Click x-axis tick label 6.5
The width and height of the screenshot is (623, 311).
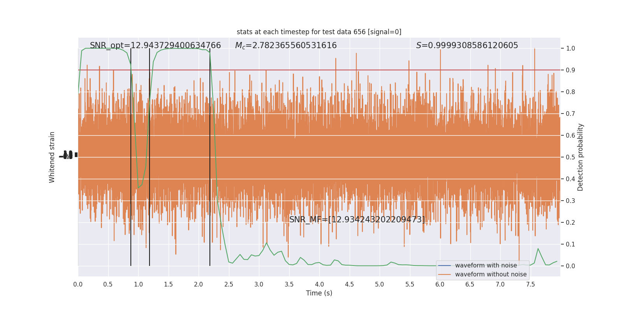pyautogui.click(x=470, y=285)
